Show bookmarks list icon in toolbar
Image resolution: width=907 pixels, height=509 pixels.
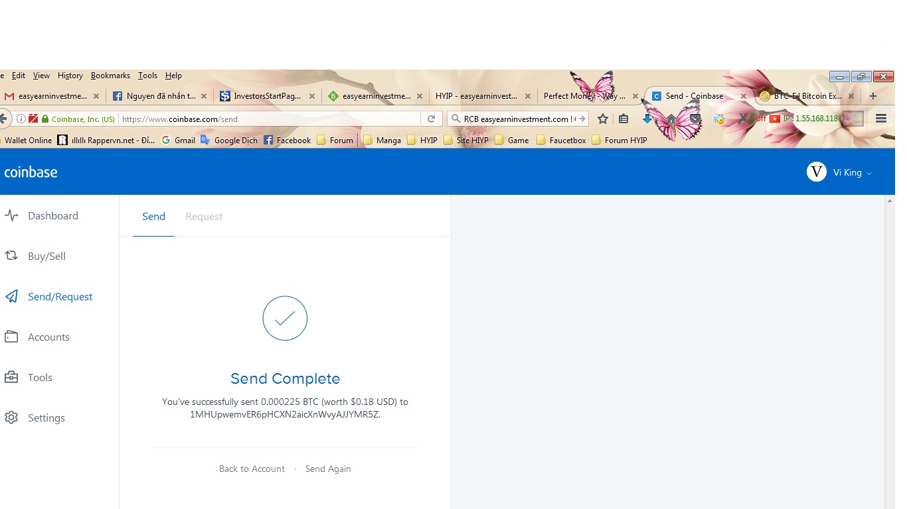click(x=623, y=119)
